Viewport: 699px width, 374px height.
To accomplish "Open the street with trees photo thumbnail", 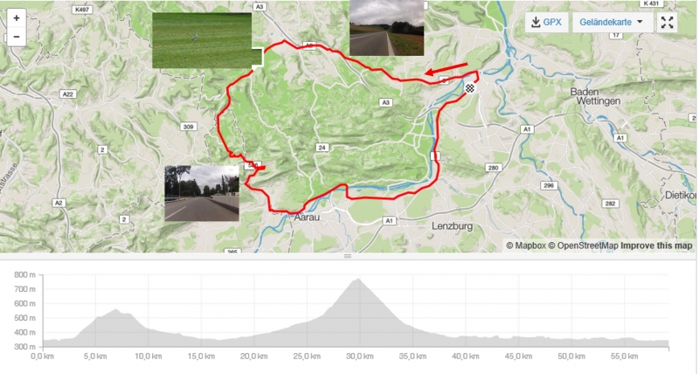I will pos(202,193).
